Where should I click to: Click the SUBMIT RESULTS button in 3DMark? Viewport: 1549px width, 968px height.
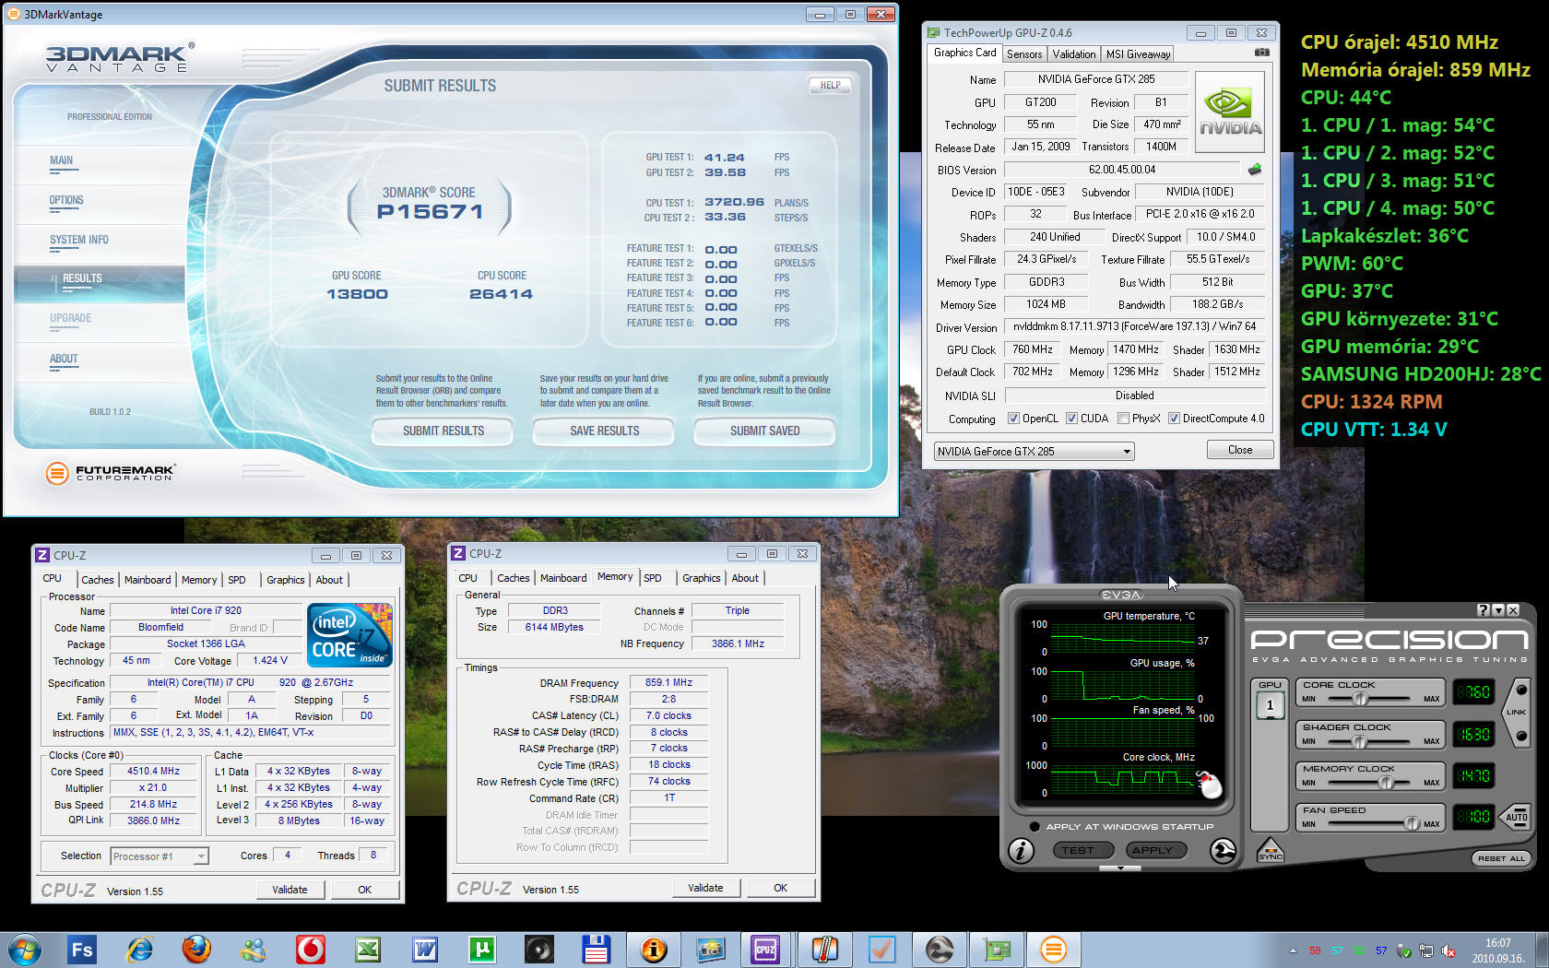[443, 431]
